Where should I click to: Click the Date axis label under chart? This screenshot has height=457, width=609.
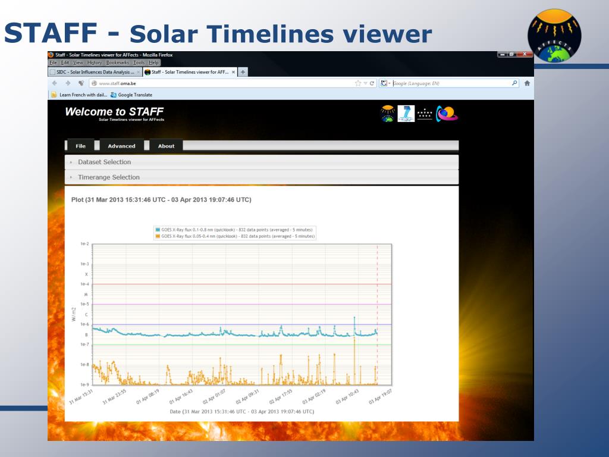click(242, 412)
